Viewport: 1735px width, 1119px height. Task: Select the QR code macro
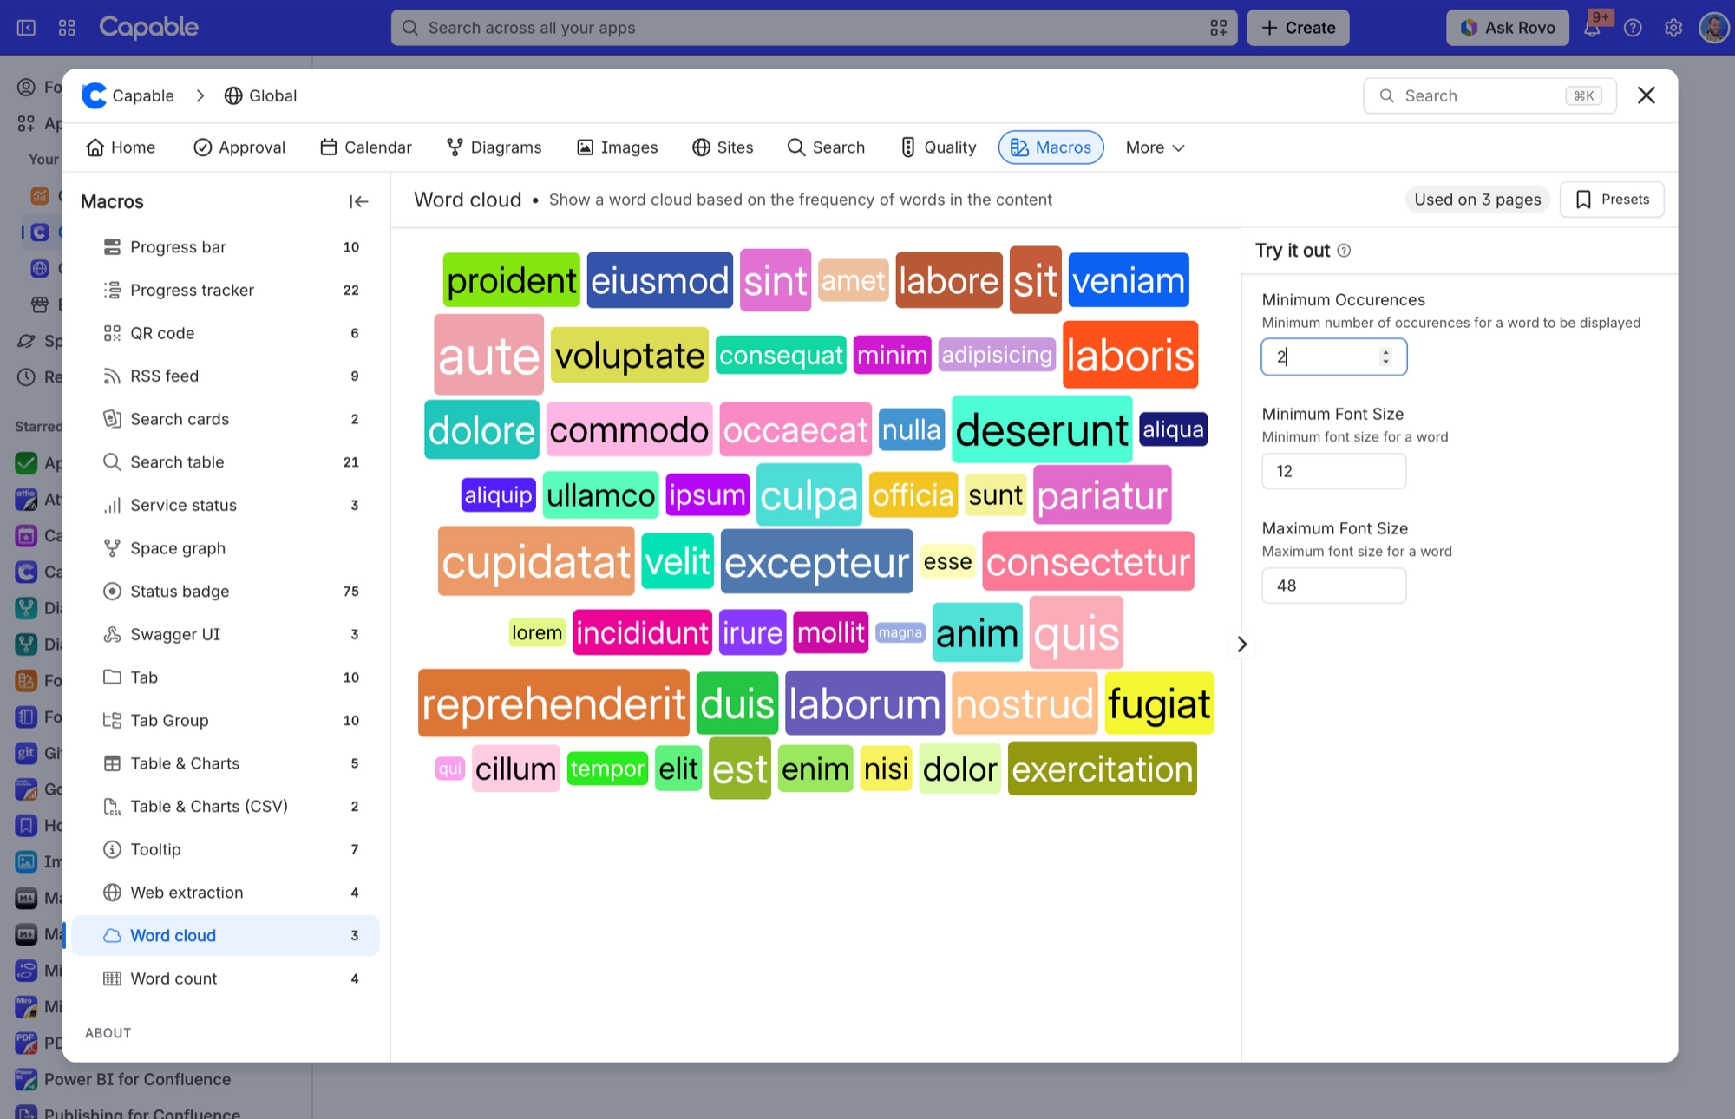(226, 333)
